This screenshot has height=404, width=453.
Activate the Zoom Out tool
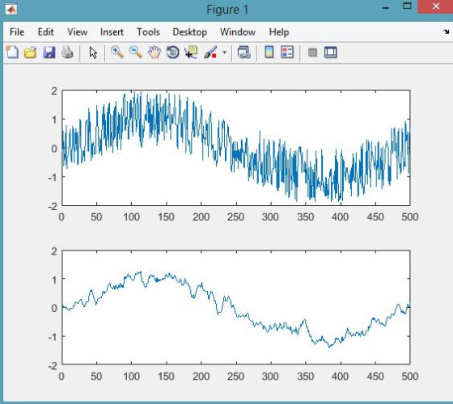[136, 53]
